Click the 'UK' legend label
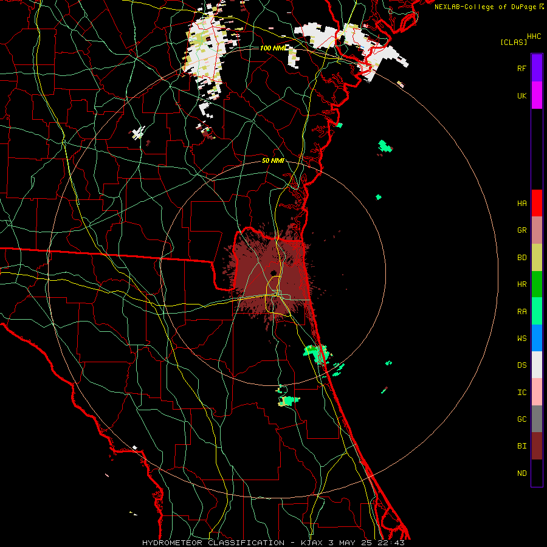The image size is (547, 547). 521,96
